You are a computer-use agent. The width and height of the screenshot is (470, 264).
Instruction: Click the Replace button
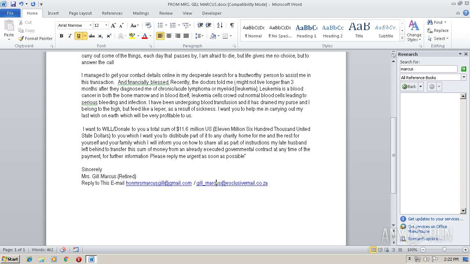438,30
